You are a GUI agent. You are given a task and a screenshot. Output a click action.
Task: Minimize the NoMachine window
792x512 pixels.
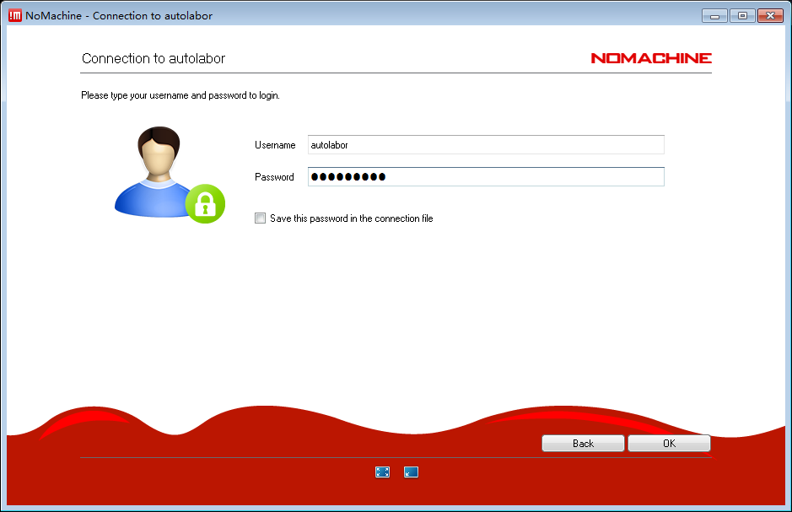[x=714, y=15]
